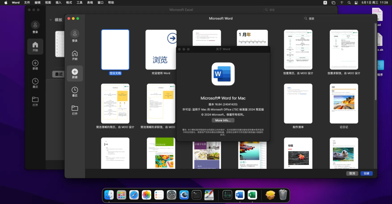Click the Word icon in the Dock
392x204 pixels.
point(240,195)
